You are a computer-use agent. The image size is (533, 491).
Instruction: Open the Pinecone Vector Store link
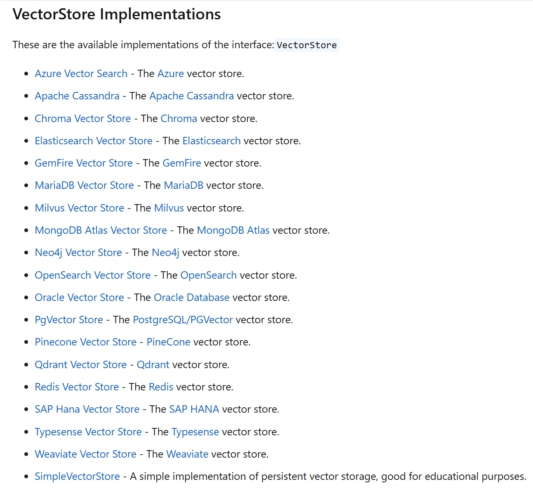86,342
